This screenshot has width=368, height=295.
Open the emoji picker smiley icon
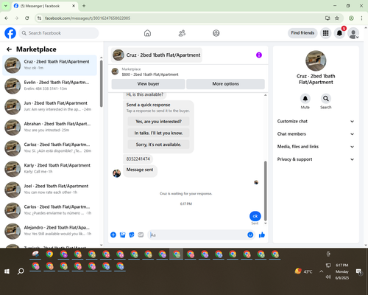click(x=250, y=235)
